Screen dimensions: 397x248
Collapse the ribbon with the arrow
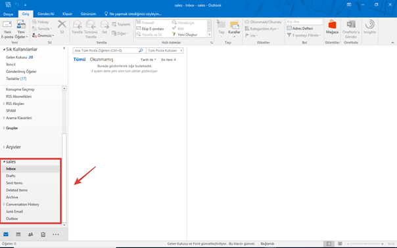tap(392, 43)
